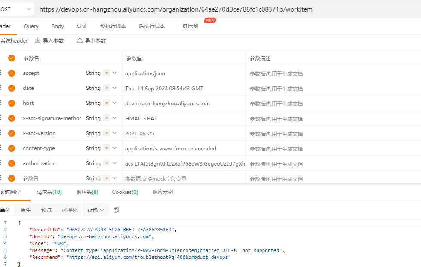The height and width of the screenshot is (267, 421).
Task: Click the authorization value field
Action: 184,163
